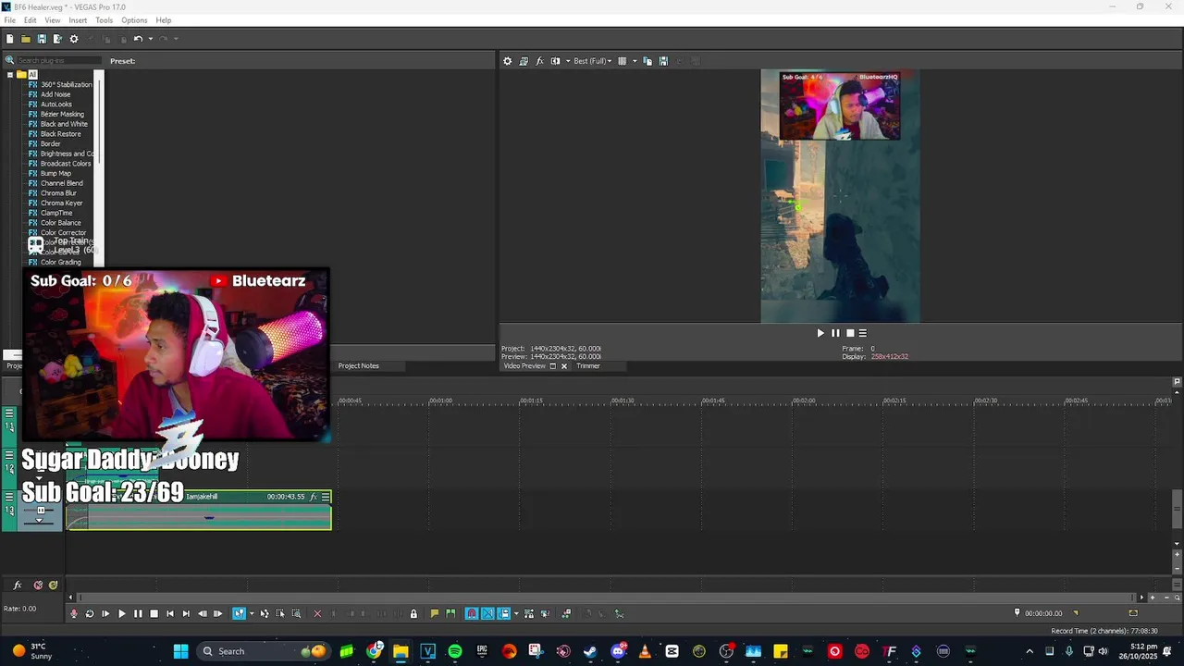Viewport: 1184px width, 666px height.
Task: Open the Insert menu
Action: 78,20
